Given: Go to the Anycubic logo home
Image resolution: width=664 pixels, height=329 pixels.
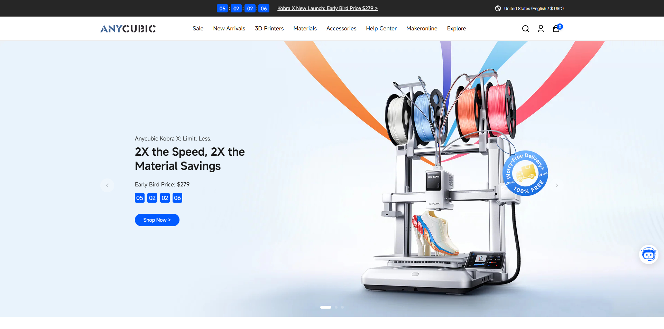Looking at the screenshot, I should click(128, 29).
